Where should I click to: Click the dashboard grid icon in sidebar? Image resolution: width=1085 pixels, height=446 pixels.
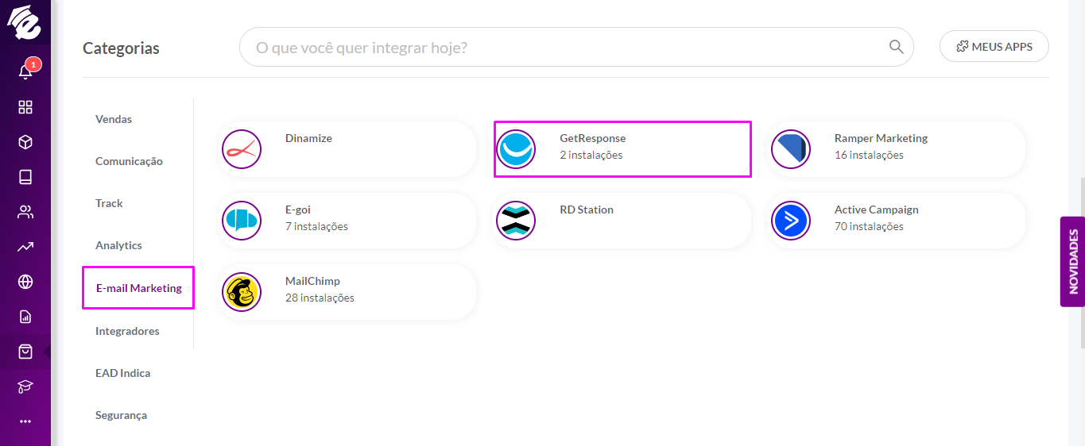point(25,107)
